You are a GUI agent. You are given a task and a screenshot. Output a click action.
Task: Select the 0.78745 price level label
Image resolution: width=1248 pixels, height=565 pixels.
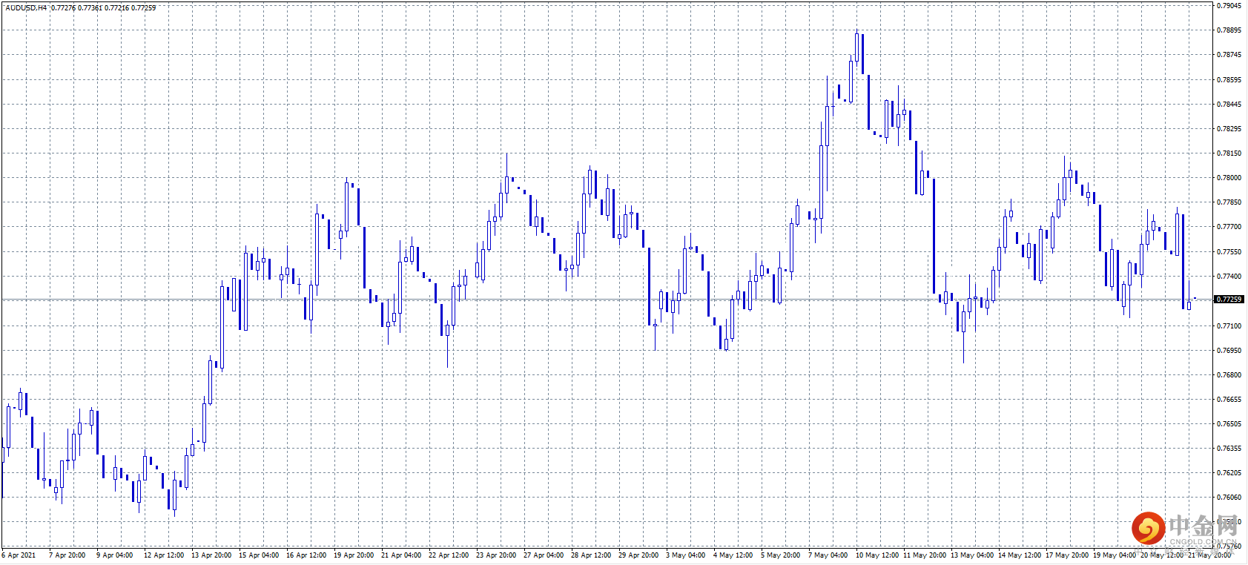[x=1229, y=55]
